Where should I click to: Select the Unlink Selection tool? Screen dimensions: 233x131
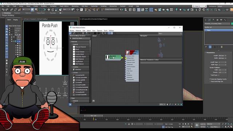[15, 10]
